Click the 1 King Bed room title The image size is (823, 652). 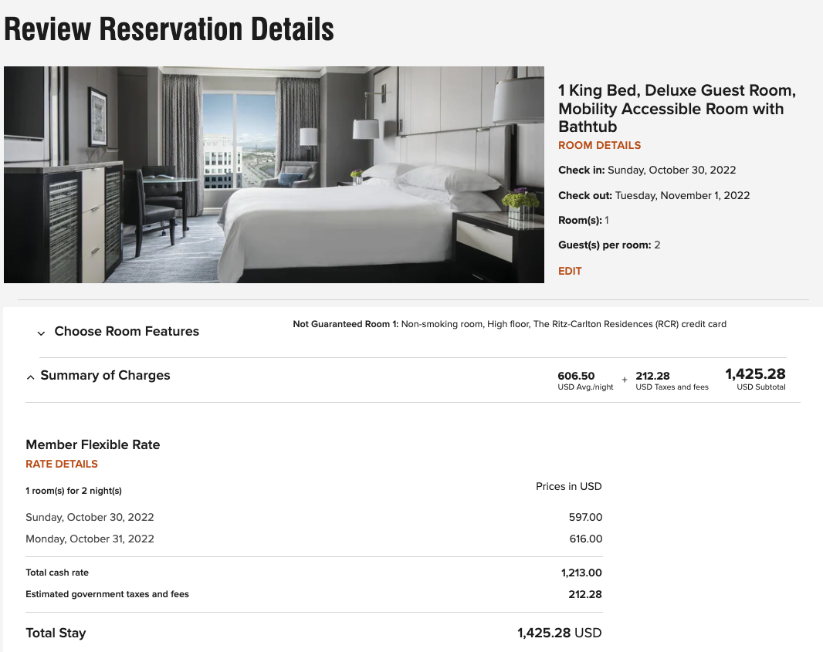click(x=676, y=109)
